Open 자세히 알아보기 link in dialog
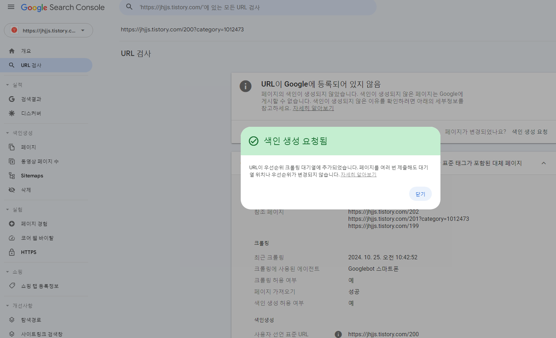 (358, 175)
